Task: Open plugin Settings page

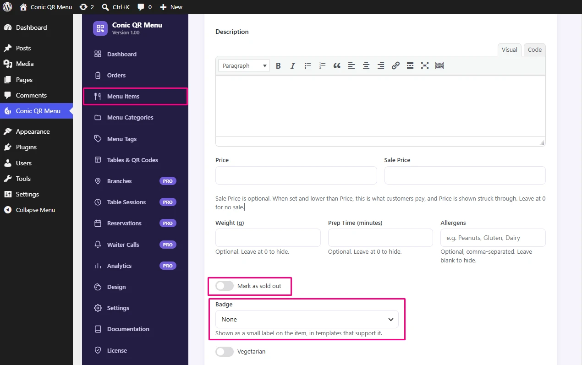Action: click(x=135, y=308)
